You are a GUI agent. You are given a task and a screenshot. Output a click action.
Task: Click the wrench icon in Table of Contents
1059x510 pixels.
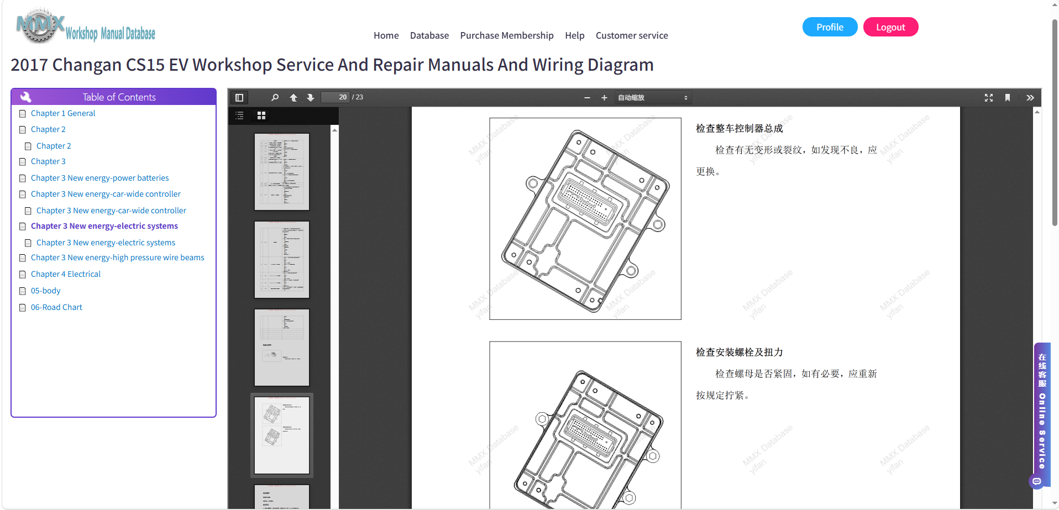(x=25, y=97)
